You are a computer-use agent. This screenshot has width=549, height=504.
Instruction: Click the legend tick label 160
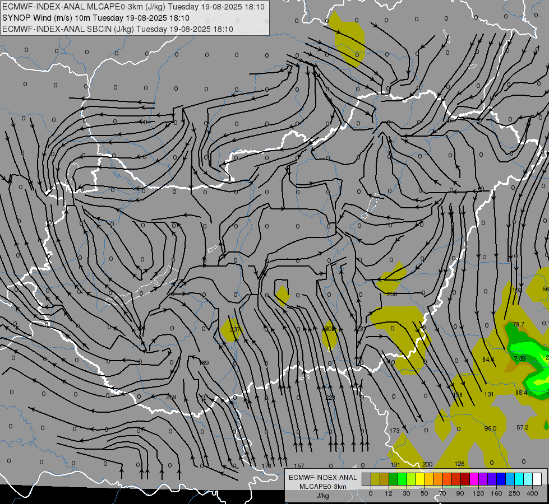(x=496, y=493)
